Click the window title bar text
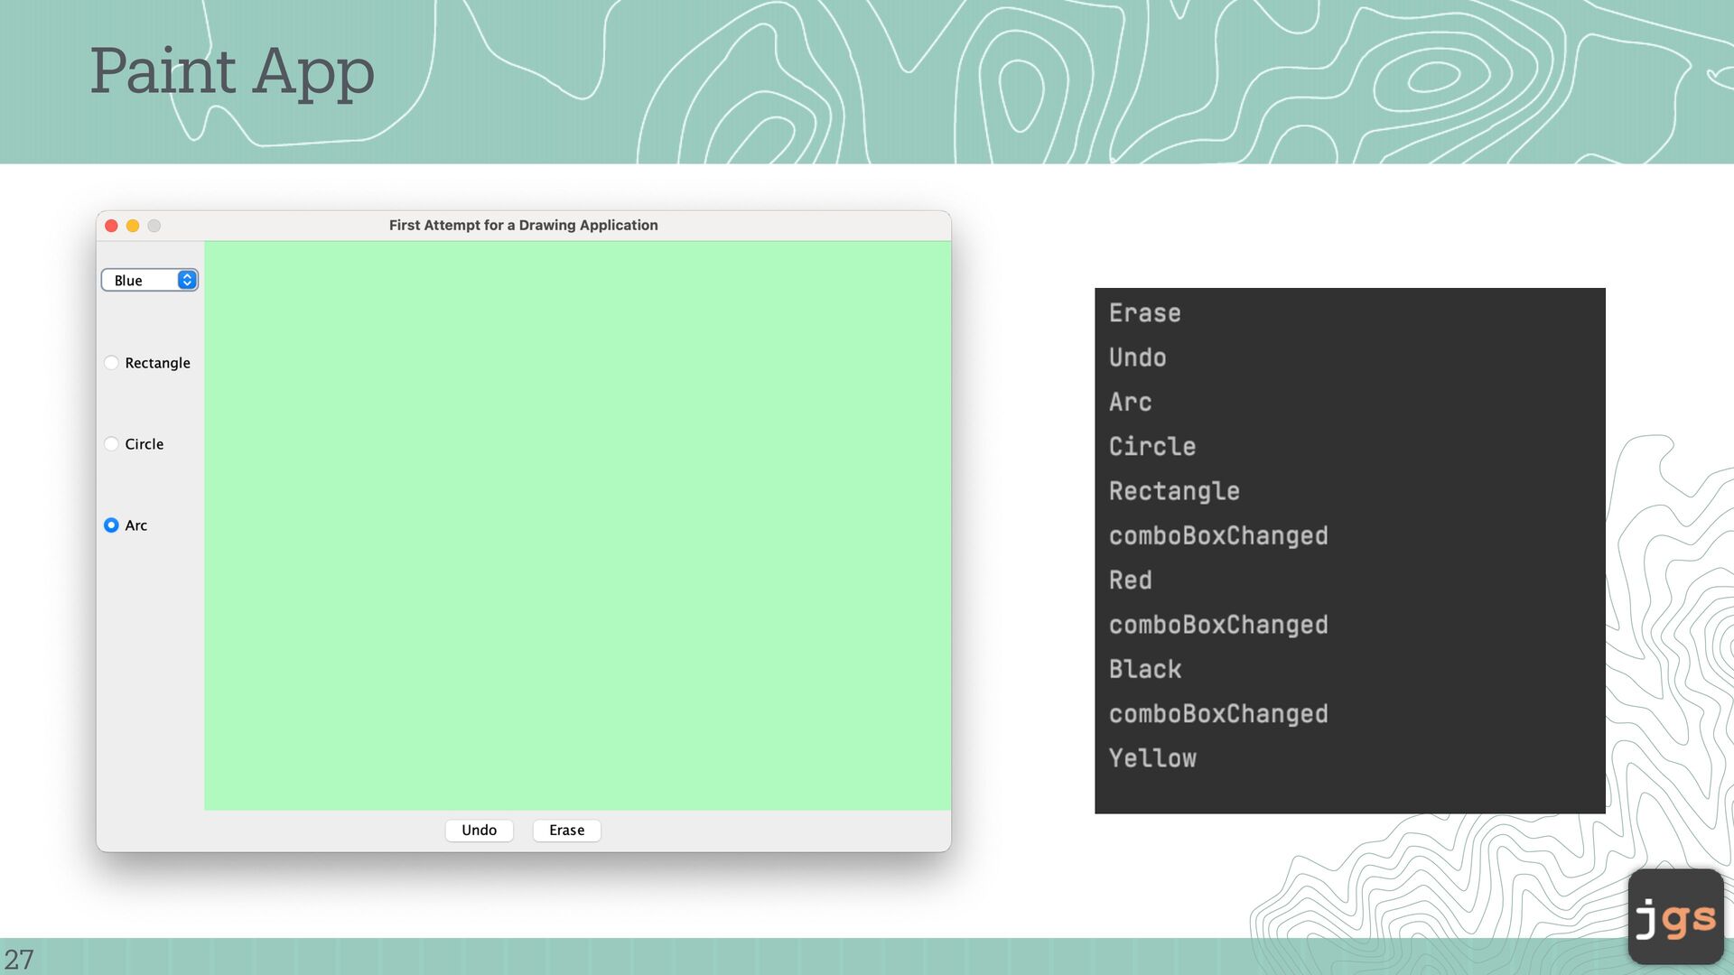 click(x=523, y=226)
